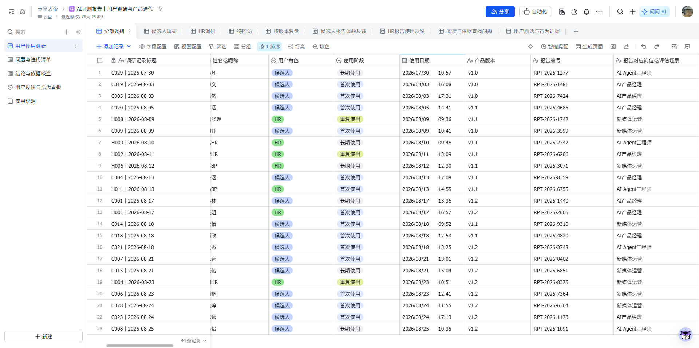This screenshot has height=348, width=699.
Task: Open 问题与迭代清单 in sidebar
Action: (x=43, y=60)
